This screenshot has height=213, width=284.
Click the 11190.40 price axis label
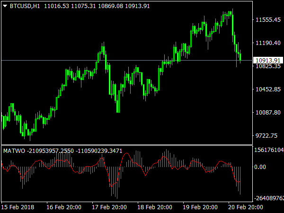point(268,43)
